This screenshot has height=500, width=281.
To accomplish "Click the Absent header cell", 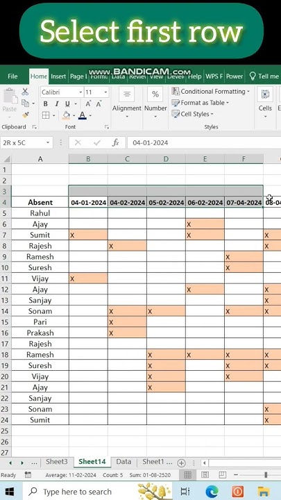I will click(x=40, y=202).
